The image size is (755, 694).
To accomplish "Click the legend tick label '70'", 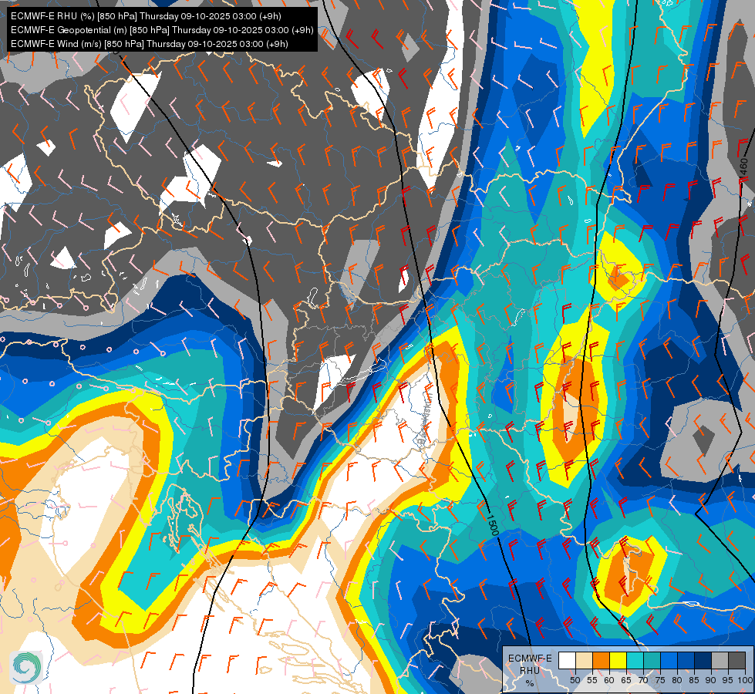I will [x=643, y=680].
